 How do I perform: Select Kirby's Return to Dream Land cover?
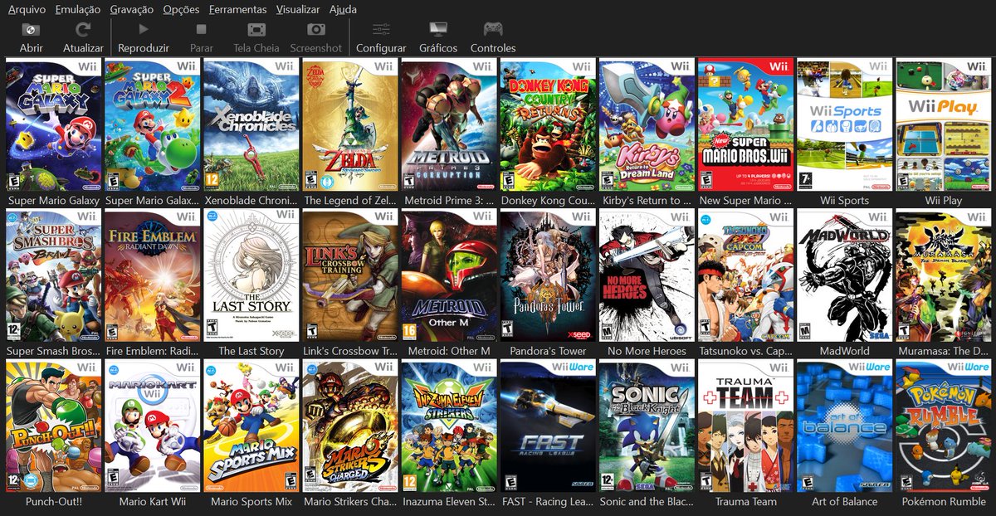click(x=647, y=125)
